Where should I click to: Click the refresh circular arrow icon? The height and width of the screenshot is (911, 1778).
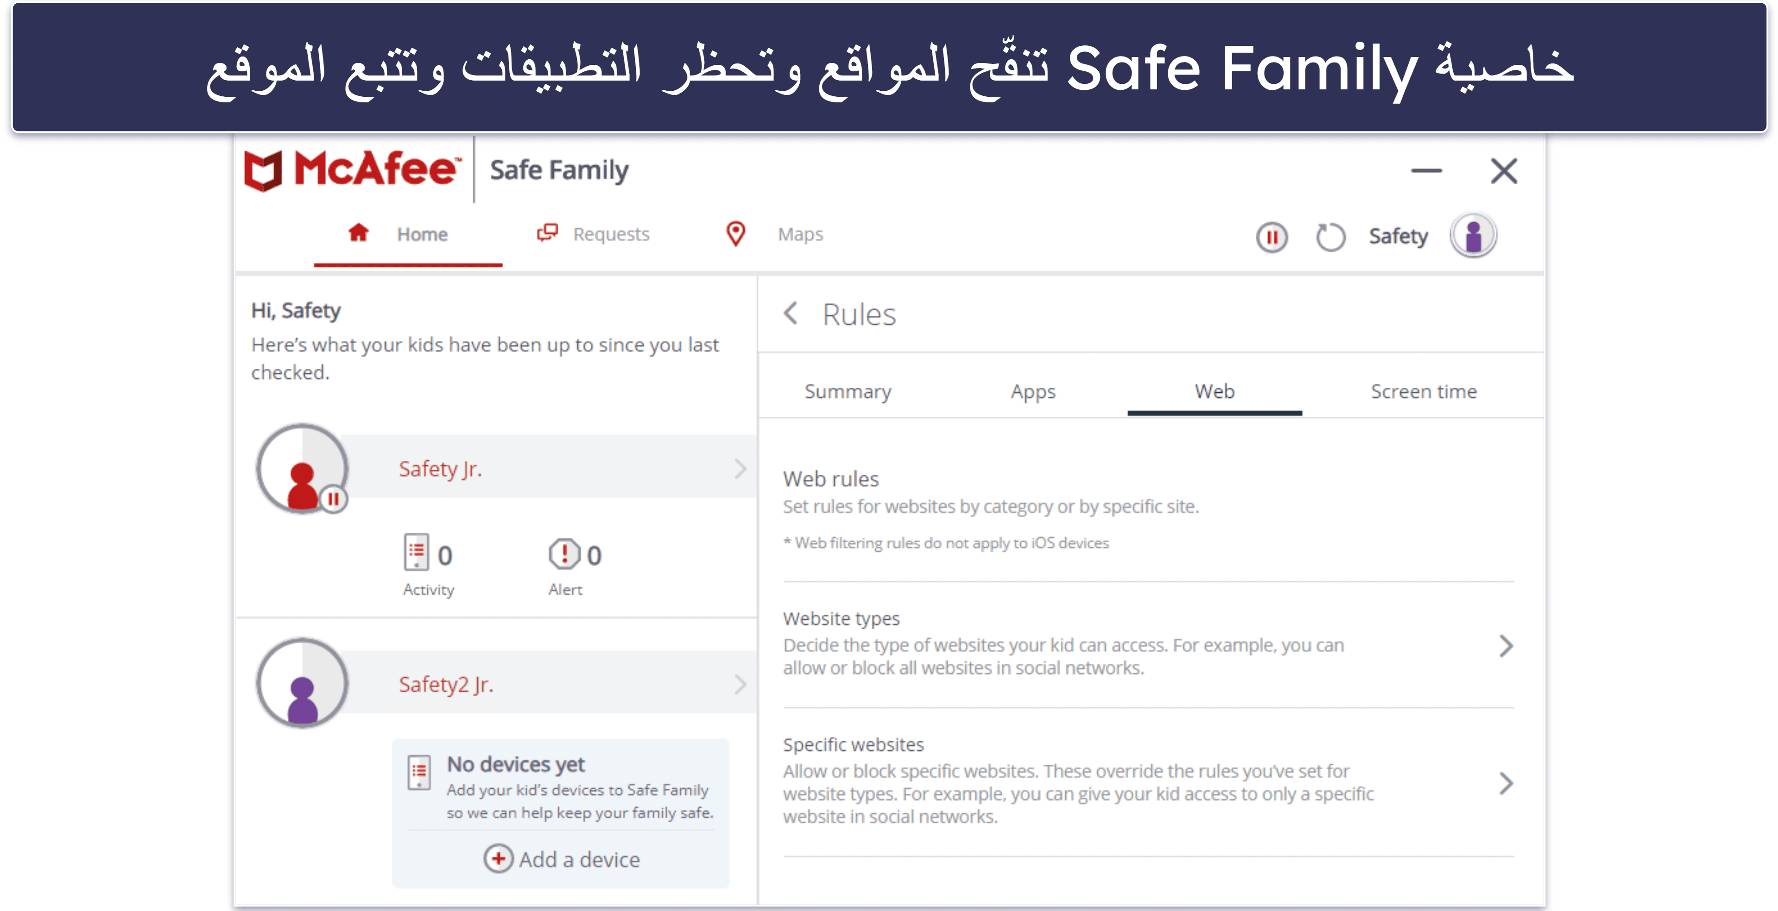[x=1330, y=237]
